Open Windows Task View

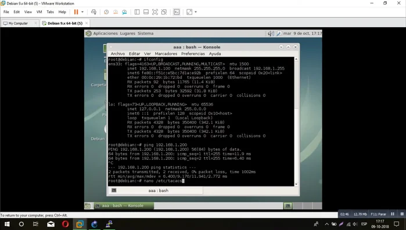tap(36, 224)
